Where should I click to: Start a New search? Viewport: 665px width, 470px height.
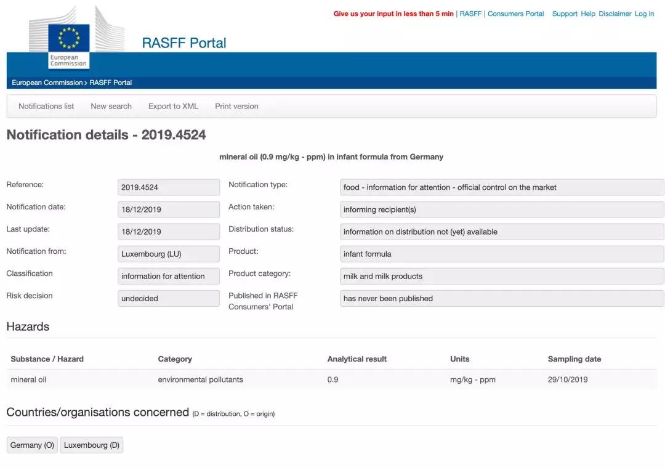click(111, 106)
